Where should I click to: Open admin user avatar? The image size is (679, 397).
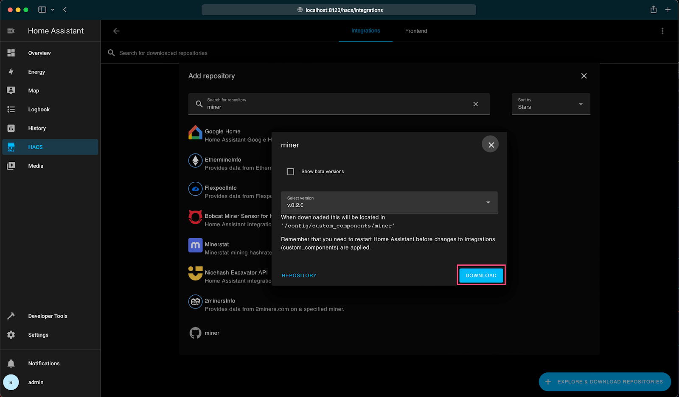11,382
